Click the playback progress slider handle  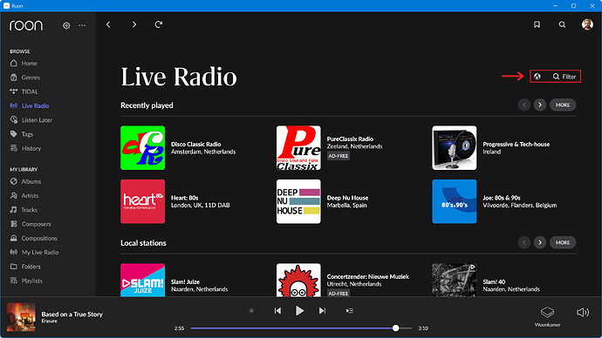click(395, 328)
